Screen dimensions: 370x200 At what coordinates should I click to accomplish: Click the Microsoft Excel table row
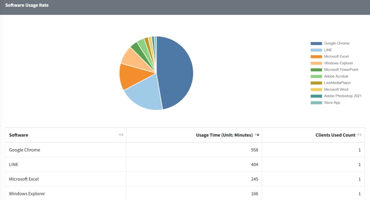185,179
